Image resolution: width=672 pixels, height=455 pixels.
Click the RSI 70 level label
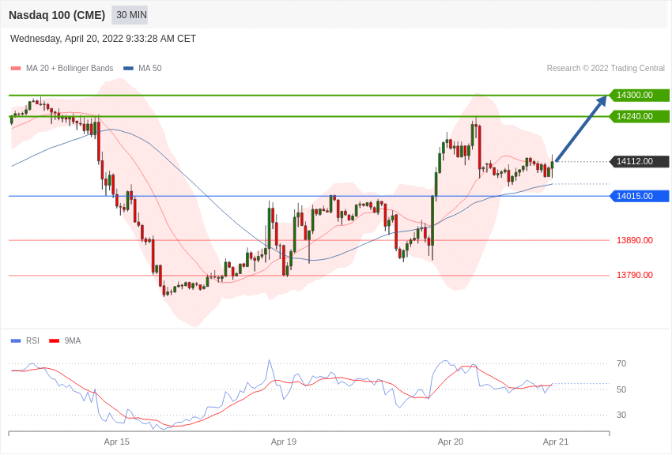(x=621, y=364)
